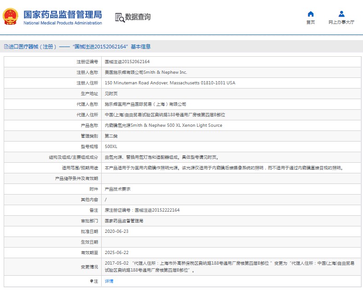Click approval department 国家药品监督管理局 value

click(x=124, y=221)
